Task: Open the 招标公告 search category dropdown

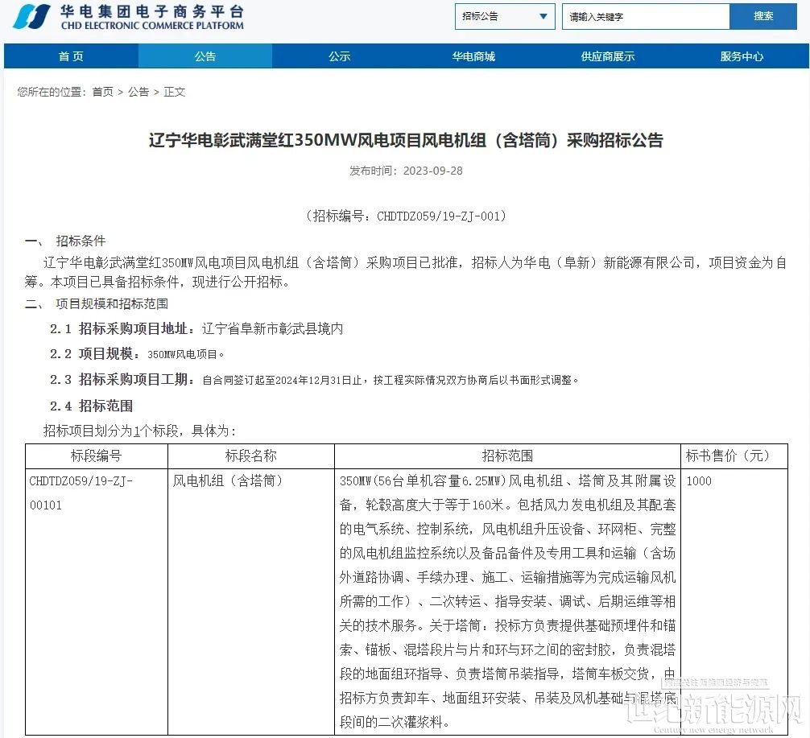Action: [x=505, y=17]
